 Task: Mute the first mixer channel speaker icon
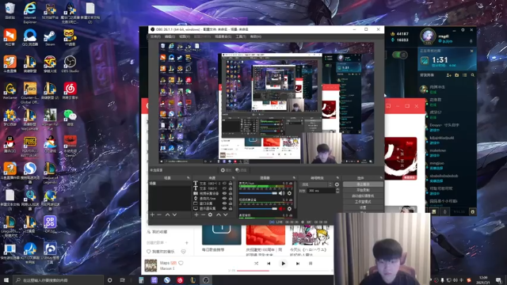coord(282,193)
